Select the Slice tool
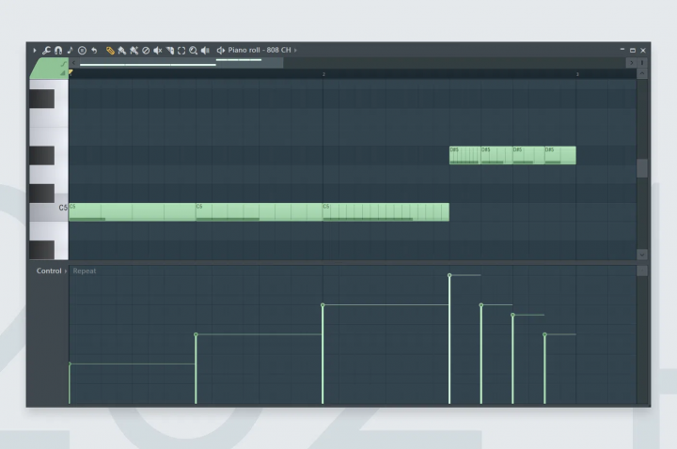 [x=169, y=51]
